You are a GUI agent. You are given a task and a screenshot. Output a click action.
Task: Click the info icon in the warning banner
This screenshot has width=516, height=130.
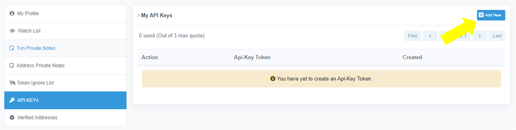coord(273,78)
